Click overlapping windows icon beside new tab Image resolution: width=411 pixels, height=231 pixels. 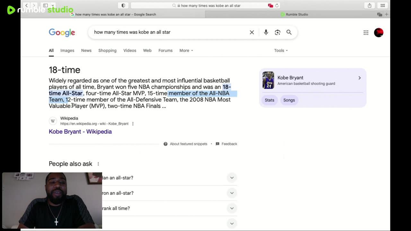[380, 14]
